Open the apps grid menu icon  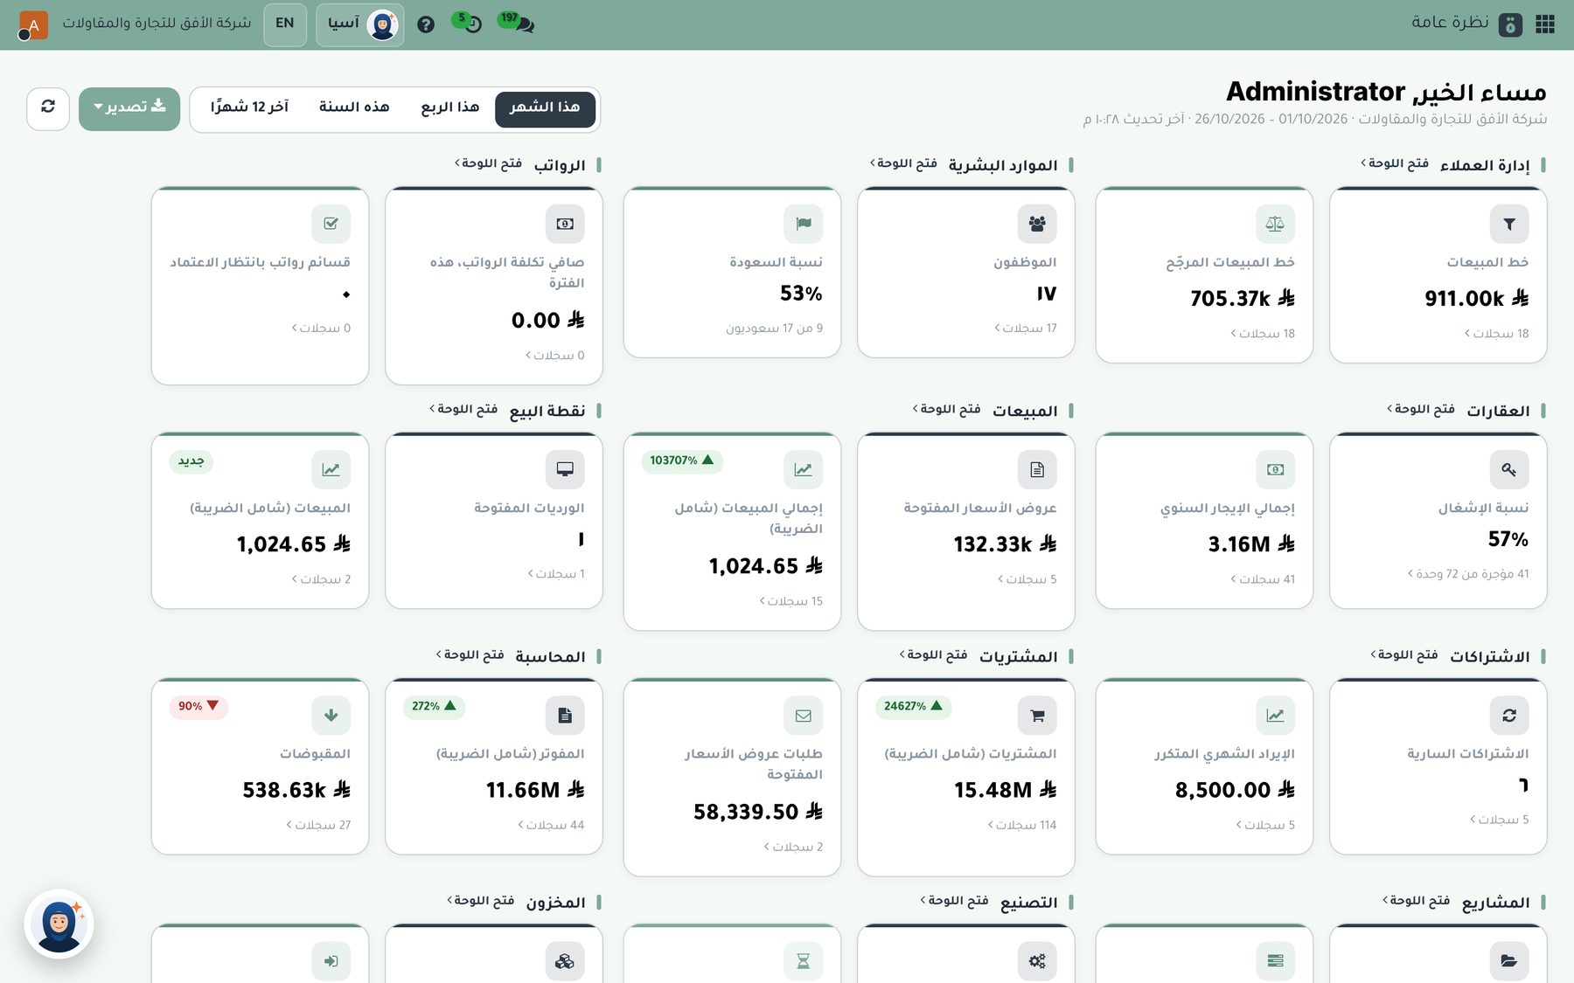(1545, 24)
